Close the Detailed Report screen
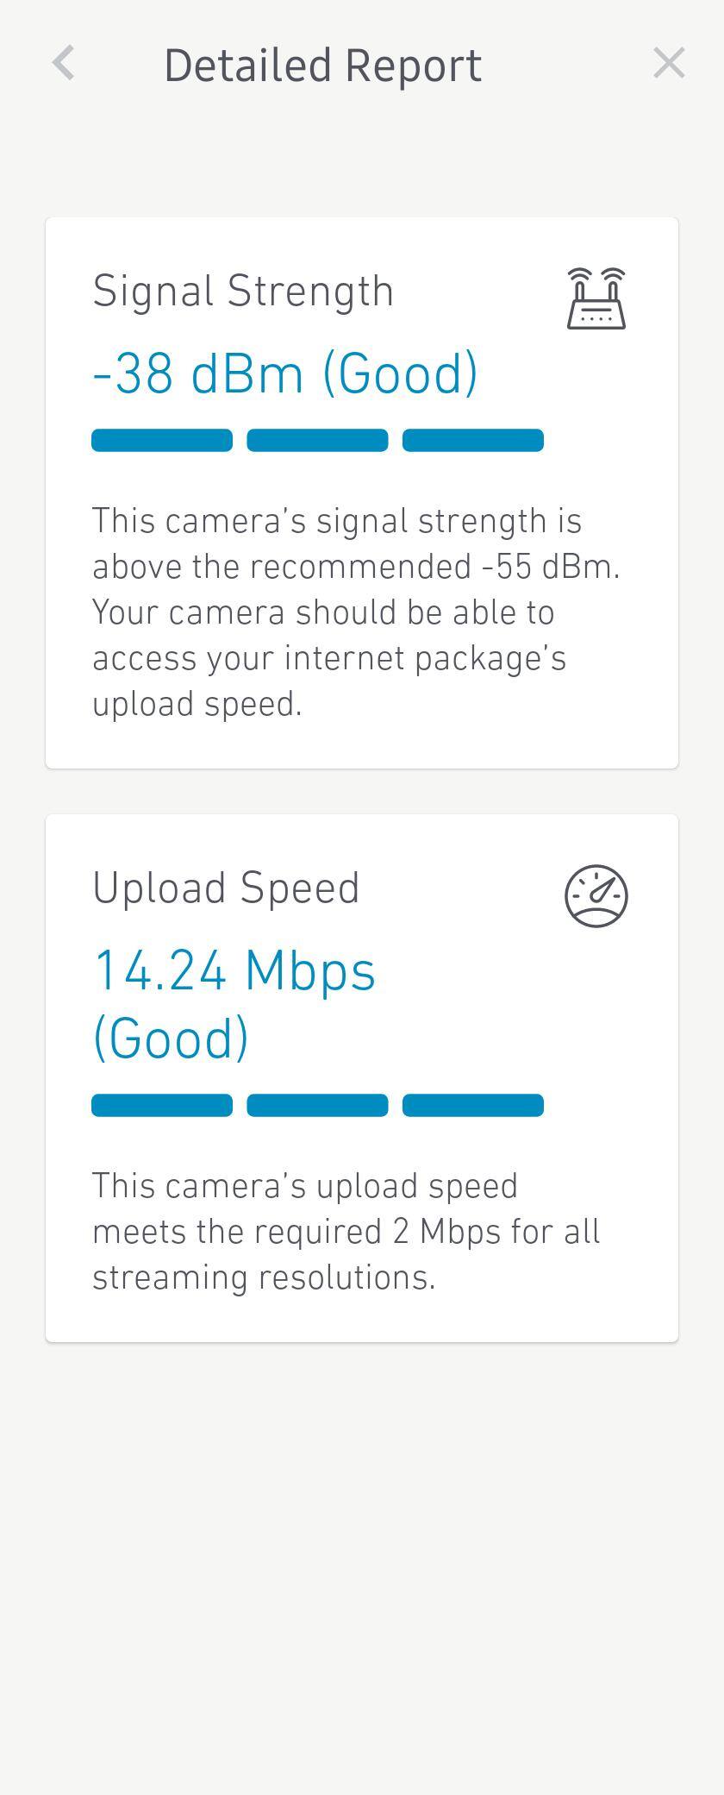 pos(669,64)
